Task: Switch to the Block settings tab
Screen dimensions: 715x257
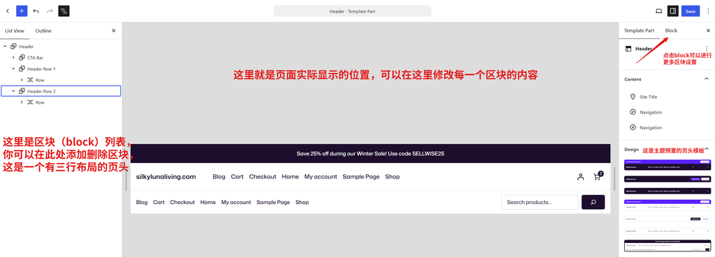Action: (x=671, y=31)
